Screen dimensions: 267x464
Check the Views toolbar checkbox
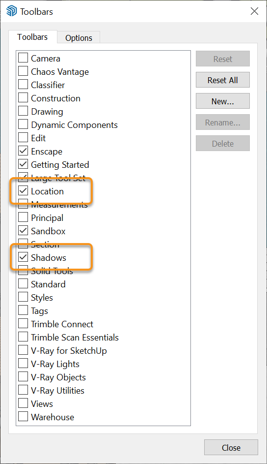(x=23, y=403)
